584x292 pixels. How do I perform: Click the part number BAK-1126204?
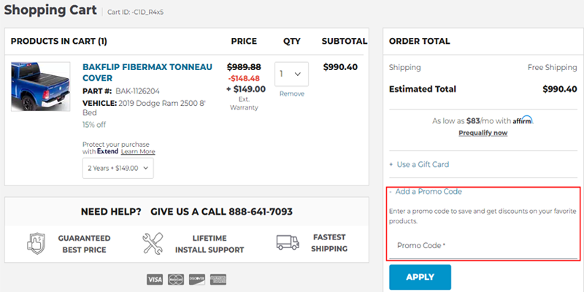tap(138, 91)
